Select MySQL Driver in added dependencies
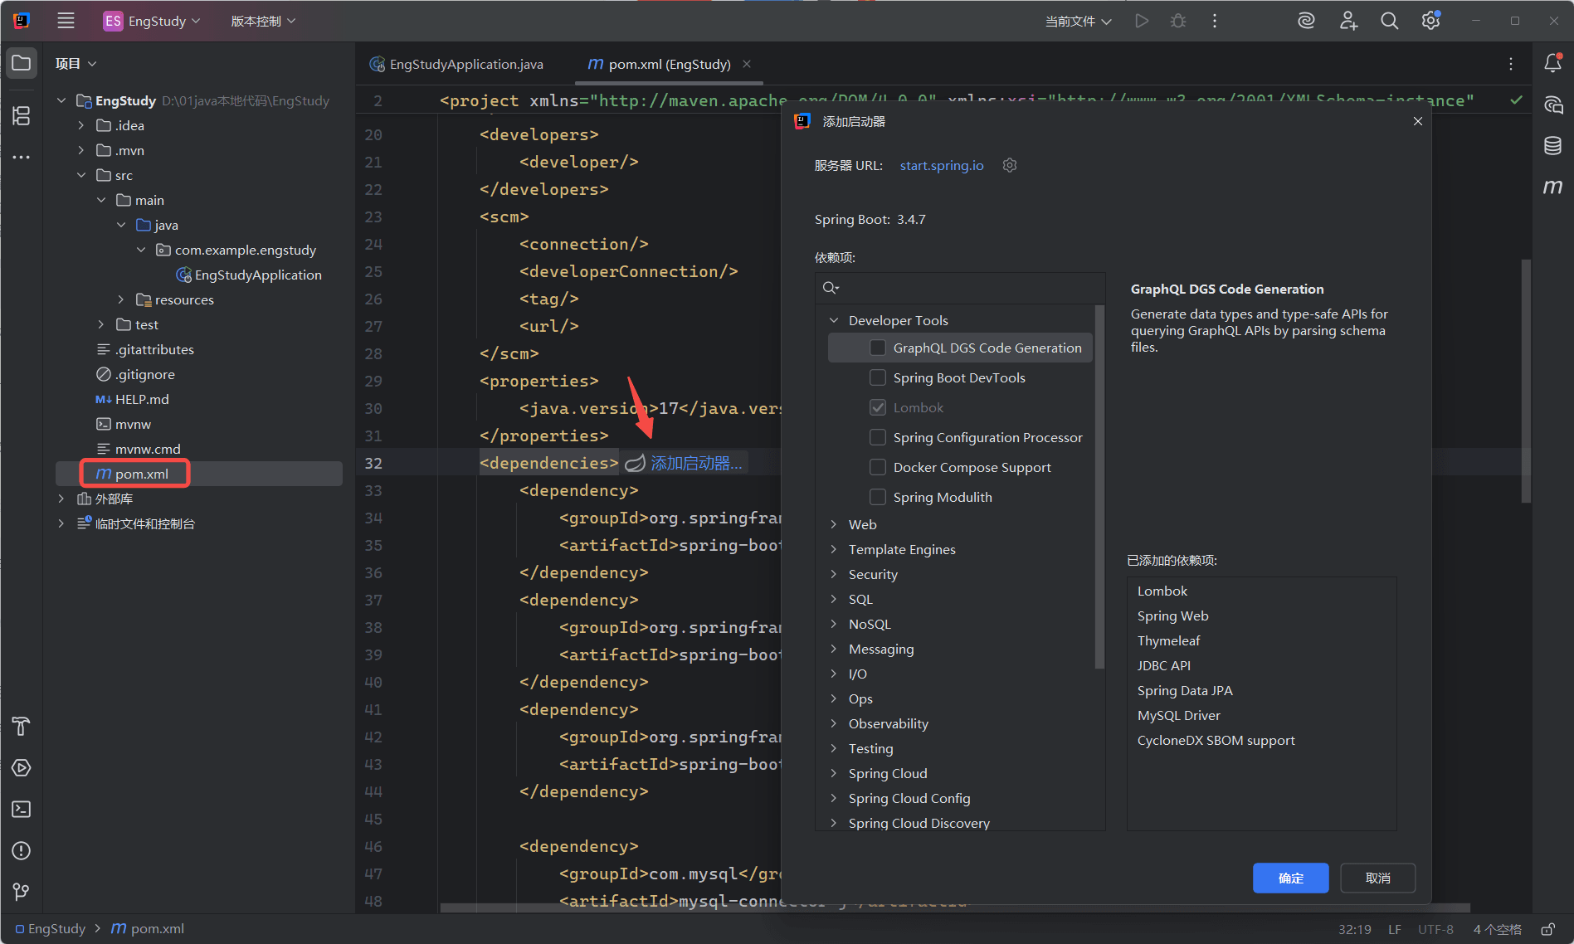1574x944 pixels. (x=1178, y=715)
